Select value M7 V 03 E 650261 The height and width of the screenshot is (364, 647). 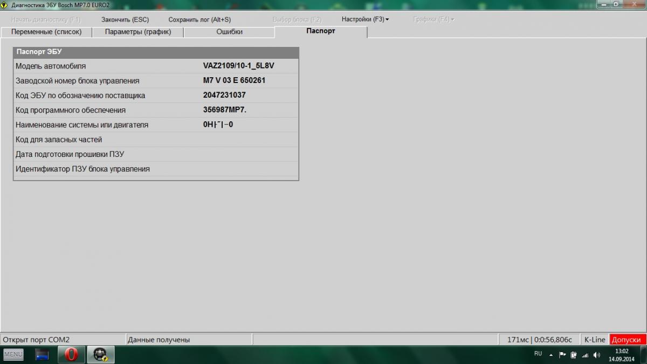pos(234,80)
